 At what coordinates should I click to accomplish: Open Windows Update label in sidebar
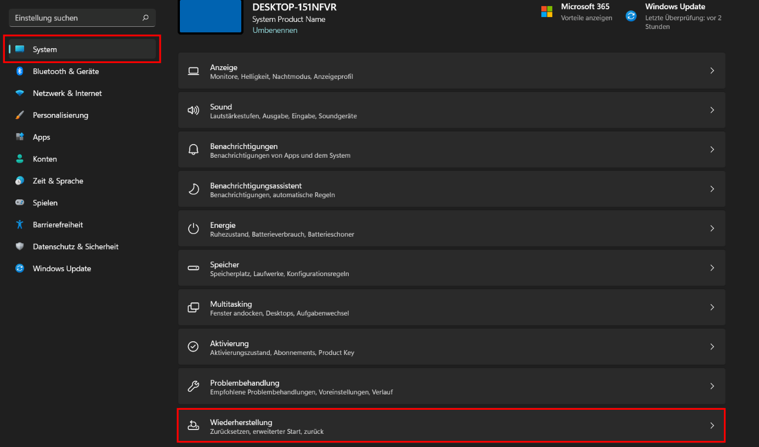(x=62, y=268)
